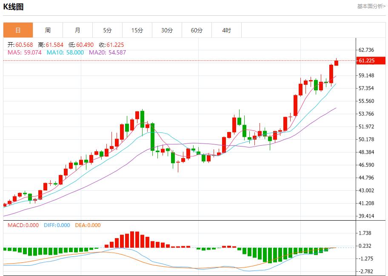Click the DEA: 0.000 label

point(88,225)
